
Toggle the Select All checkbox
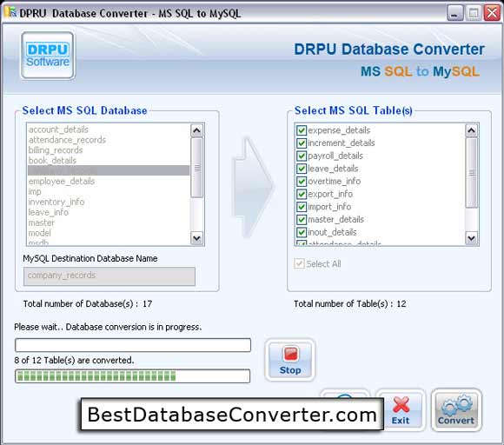point(299,264)
